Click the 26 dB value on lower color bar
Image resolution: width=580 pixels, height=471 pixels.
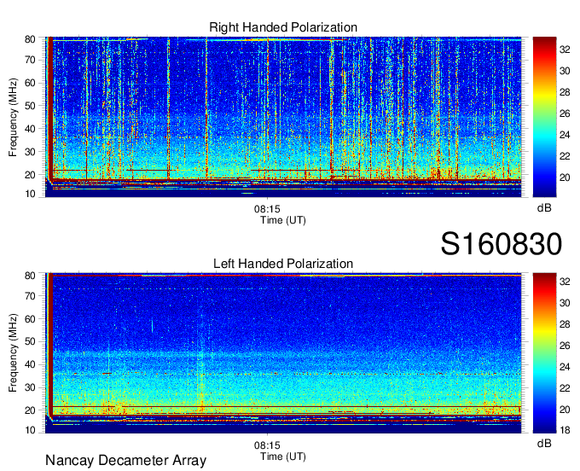[565, 346]
